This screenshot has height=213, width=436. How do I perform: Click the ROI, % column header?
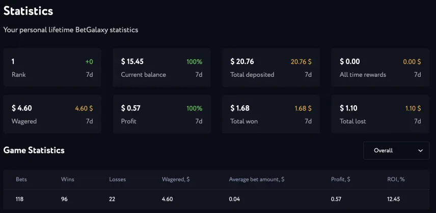coord(396,179)
